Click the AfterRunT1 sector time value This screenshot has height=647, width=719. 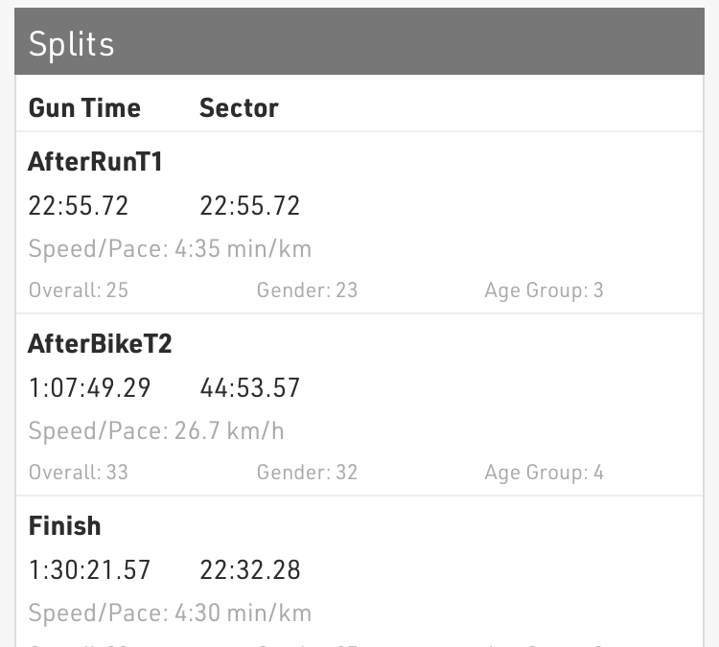coord(250,205)
